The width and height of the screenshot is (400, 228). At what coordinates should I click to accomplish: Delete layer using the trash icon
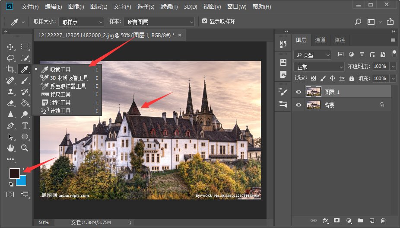coord(383,221)
